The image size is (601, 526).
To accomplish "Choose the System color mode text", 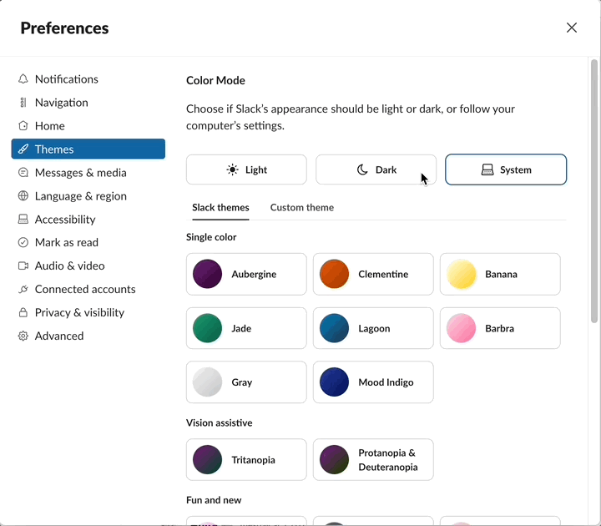I will click(516, 169).
